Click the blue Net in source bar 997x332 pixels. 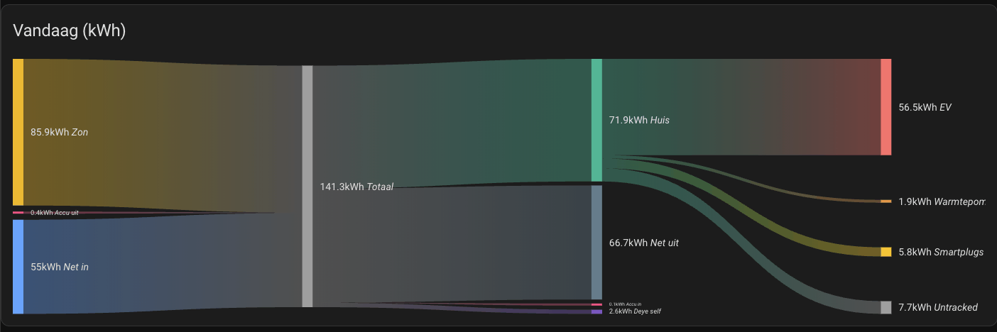click(18, 267)
